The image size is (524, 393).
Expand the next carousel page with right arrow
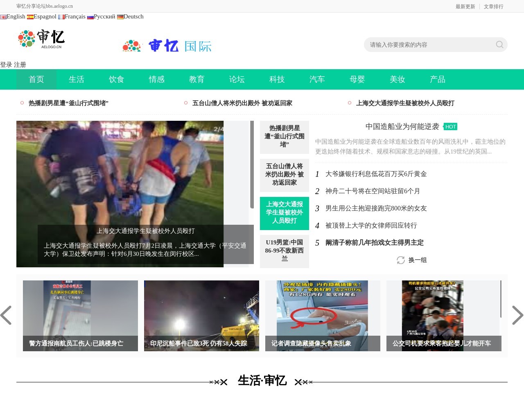(x=517, y=316)
